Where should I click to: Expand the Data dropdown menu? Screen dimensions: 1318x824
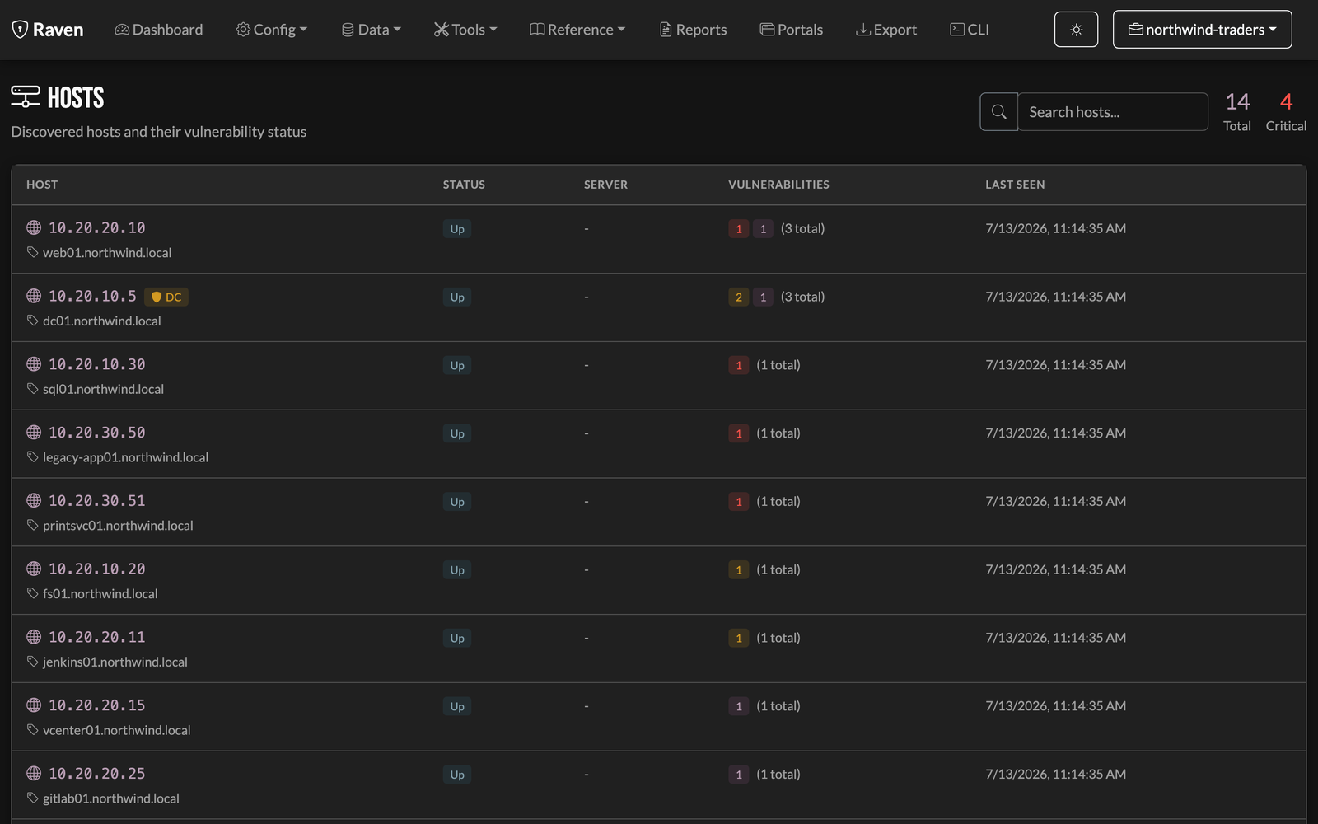[x=372, y=30]
